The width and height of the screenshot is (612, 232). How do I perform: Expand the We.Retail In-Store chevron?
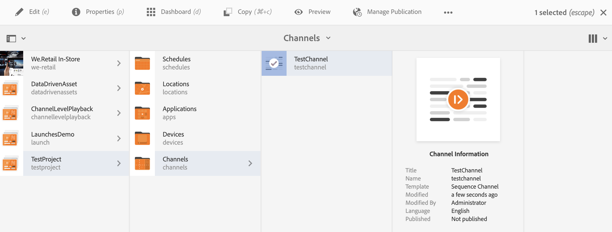[x=119, y=63]
